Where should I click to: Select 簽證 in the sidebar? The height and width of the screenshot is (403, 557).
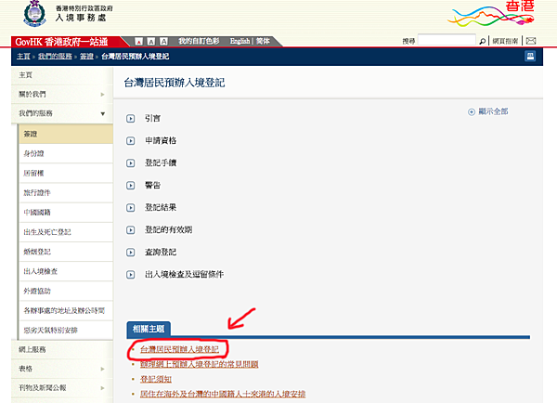pos(66,134)
